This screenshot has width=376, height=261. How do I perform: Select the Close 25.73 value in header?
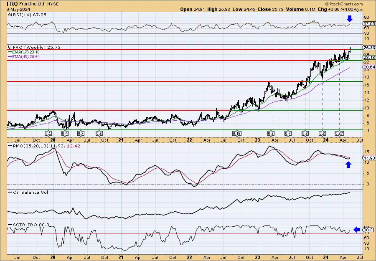(x=270, y=9)
